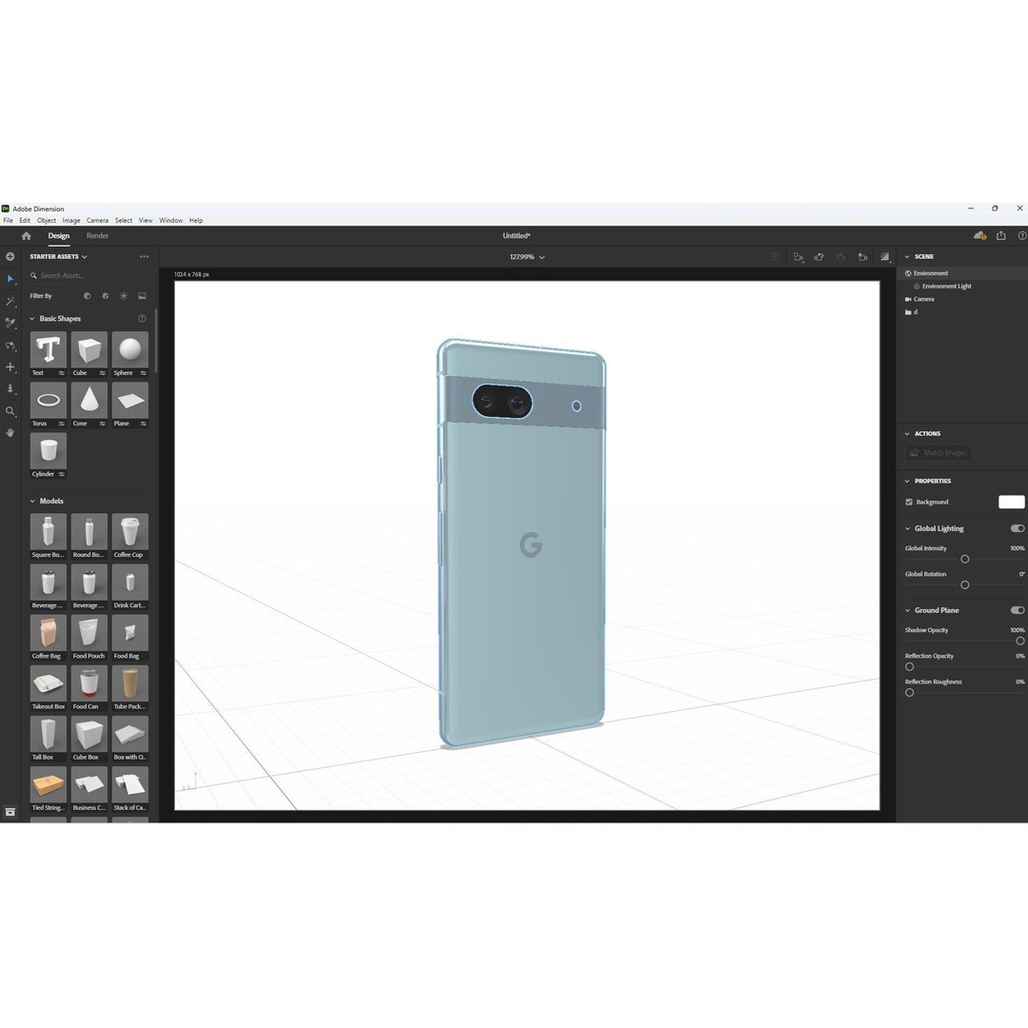1028x1028 pixels.
Task: Open Sphere shape settings sliders icon
Action: click(143, 373)
